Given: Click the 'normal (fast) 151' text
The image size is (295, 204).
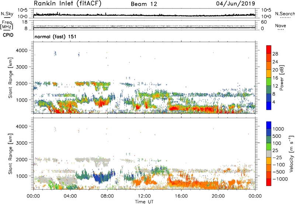Looking at the screenshot, I should pos(56,36).
